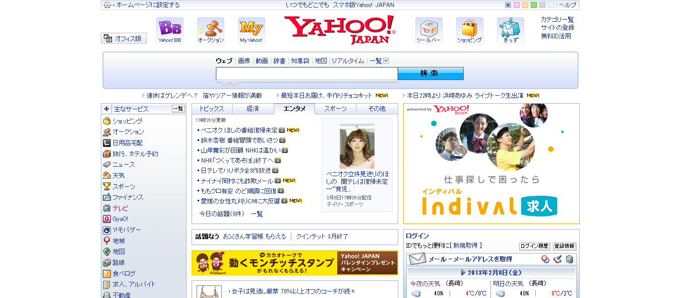This screenshot has width=680, height=298.
Task: Select the エンタメ tab
Action: 294,109
